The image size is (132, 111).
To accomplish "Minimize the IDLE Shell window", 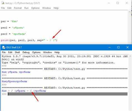I will pos(109,47).
